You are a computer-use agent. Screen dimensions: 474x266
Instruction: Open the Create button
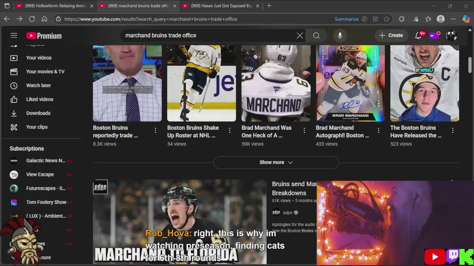pos(391,35)
